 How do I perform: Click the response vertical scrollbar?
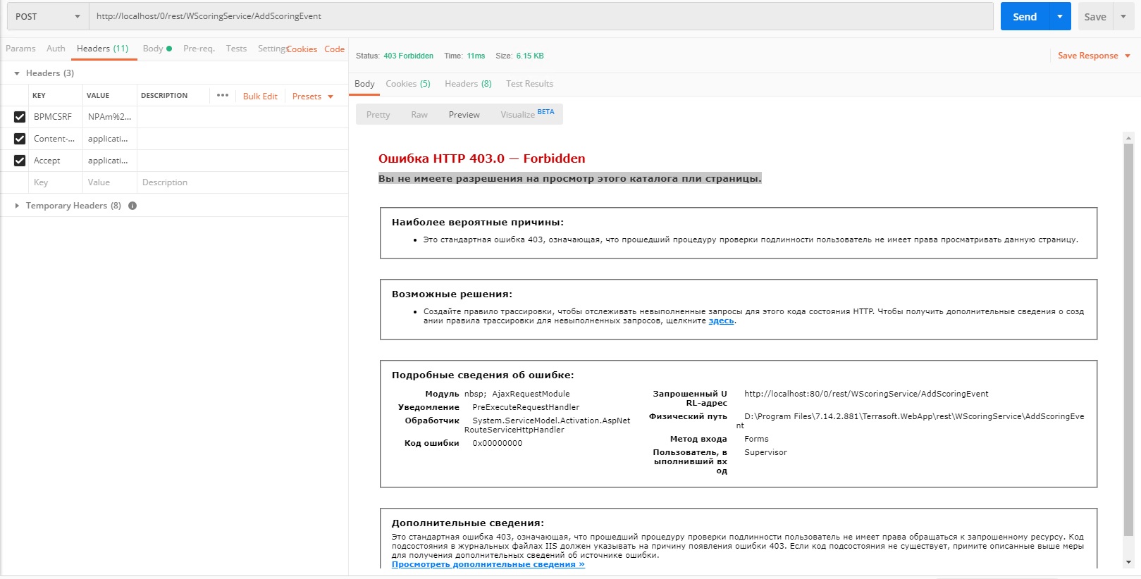[1128, 340]
